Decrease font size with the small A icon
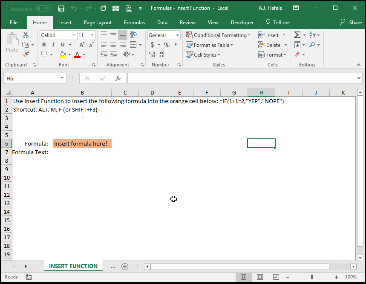This screenshot has width=366, height=284. click(91, 45)
